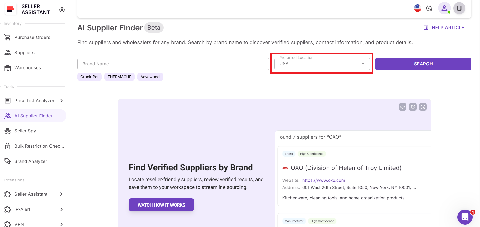The image size is (480, 227).
Task: Open the HELP ARTICLE link
Action: 448,27
